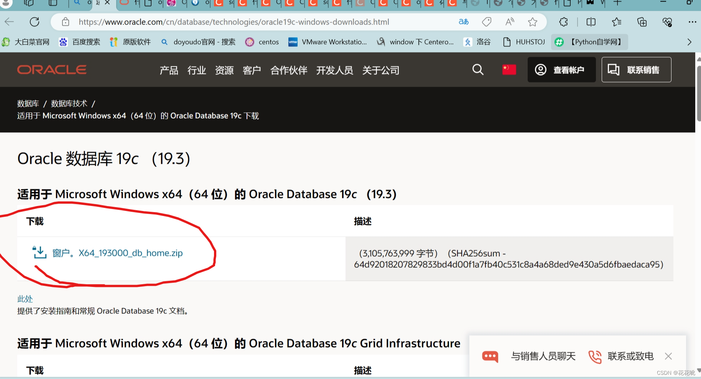Open 【Python自学网】 bookmark

click(x=589, y=42)
